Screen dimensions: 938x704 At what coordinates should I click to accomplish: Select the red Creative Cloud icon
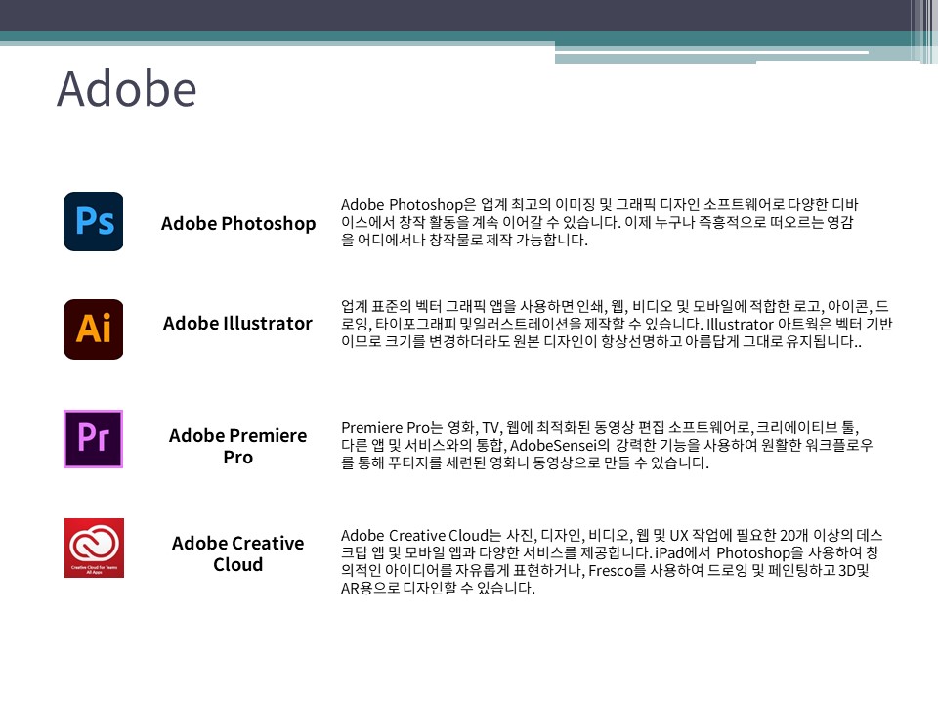(x=94, y=548)
